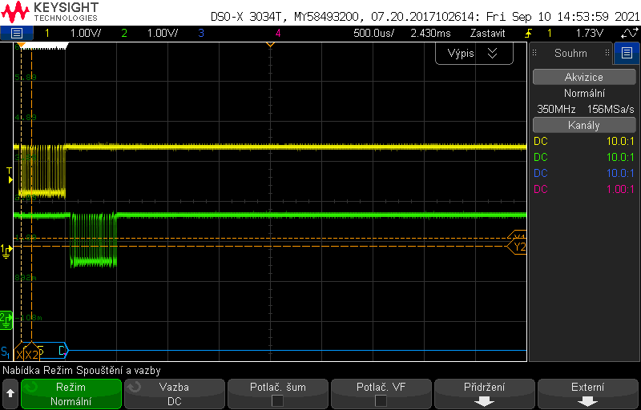Select channel 1 vertical scale 1.00V/
The image size is (641, 410).
tap(86, 33)
